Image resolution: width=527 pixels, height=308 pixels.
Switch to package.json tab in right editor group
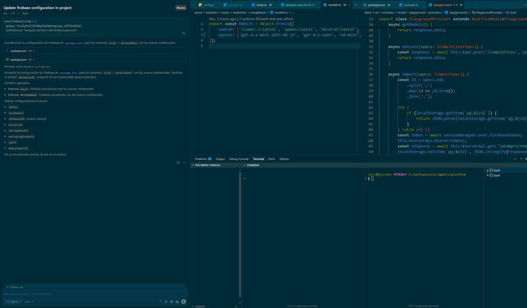coord(379,4)
